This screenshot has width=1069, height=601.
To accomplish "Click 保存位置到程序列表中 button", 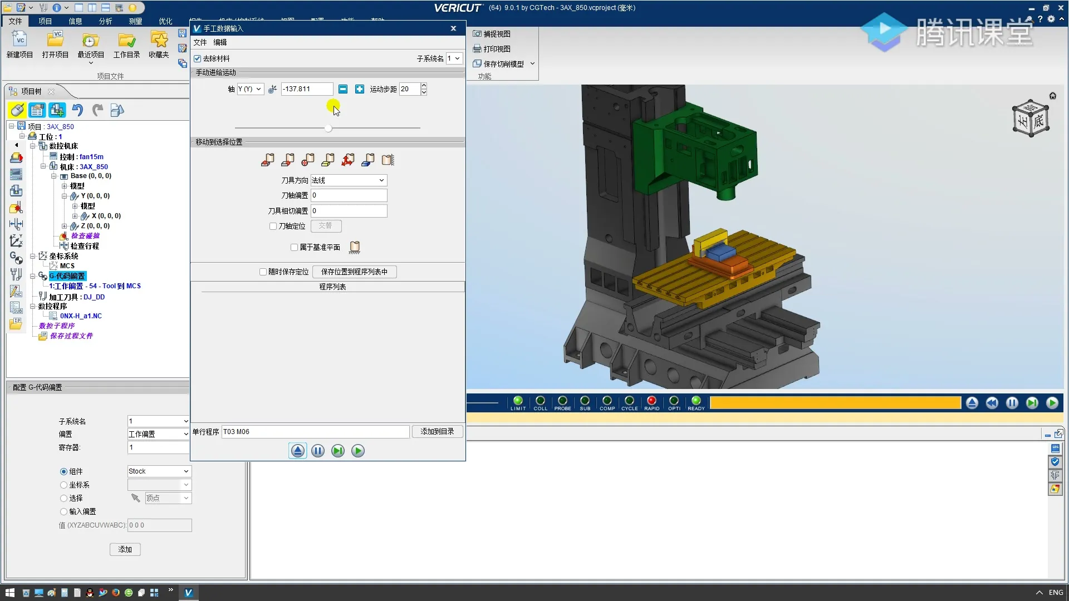I will 354,272.
